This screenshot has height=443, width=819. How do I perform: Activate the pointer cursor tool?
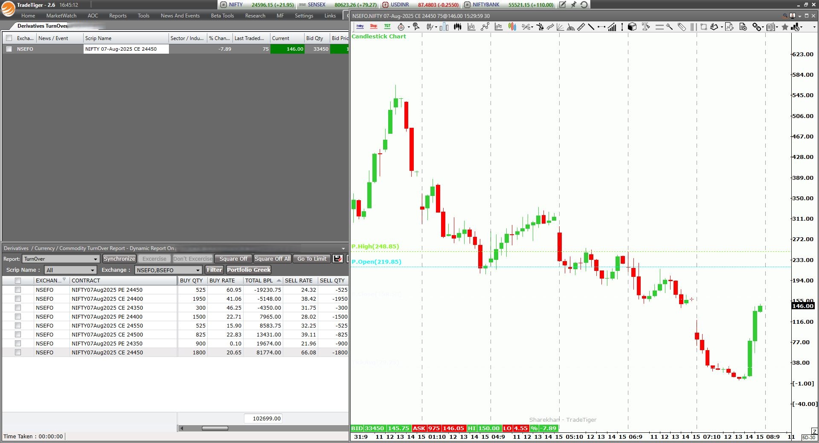(416, 27)
